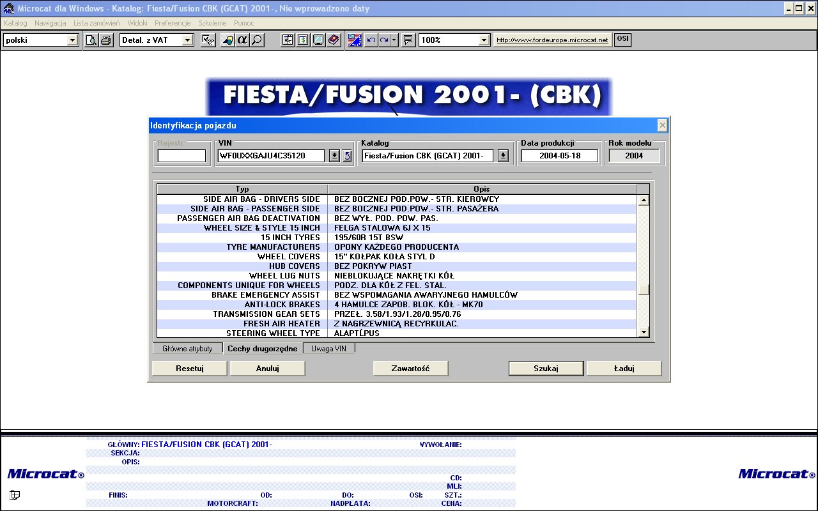The height and width of the screenshot is (511, 818).
Task: Click the Rejestr. input field
Action: 182,156
